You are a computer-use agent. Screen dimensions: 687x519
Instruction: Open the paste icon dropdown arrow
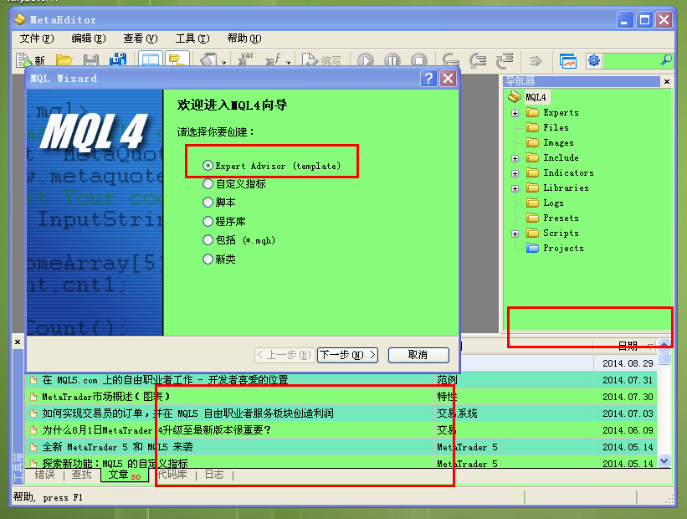point(223,63)
